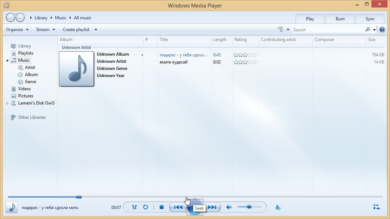Select the 'ямате кудасай' track
This screenshot has width=390, height=219.
pos(173,62)
